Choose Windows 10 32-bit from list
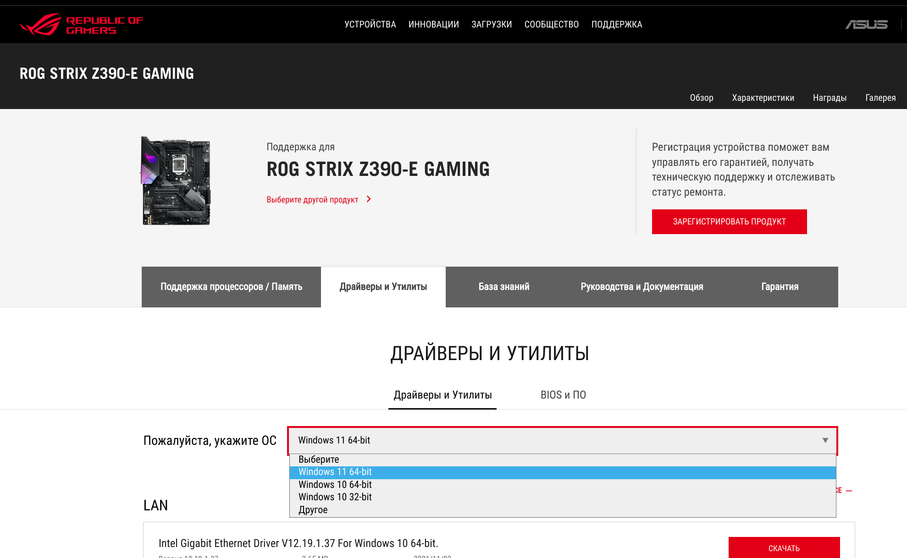The image size is (907, 558). [335, 497]
